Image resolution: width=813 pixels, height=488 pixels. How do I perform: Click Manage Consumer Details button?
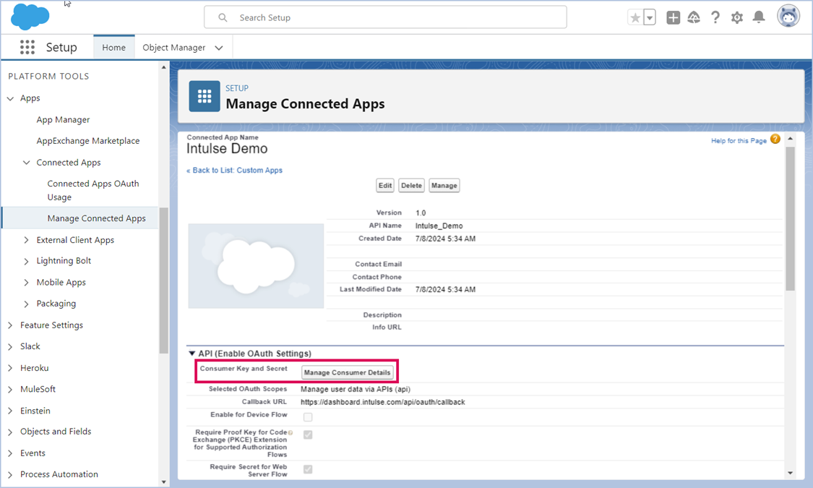click(x=348, y=372)
